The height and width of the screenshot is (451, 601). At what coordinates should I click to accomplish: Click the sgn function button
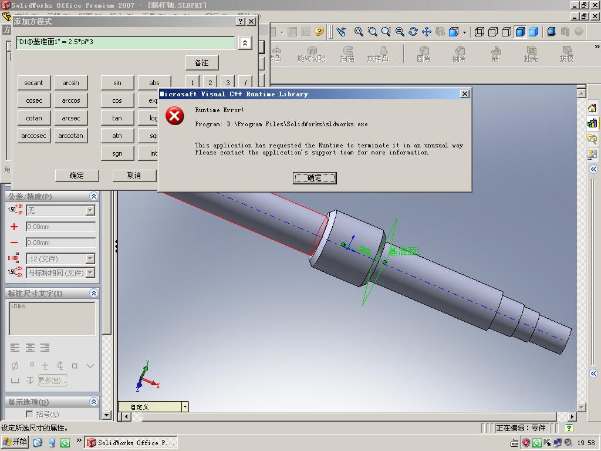117,153
